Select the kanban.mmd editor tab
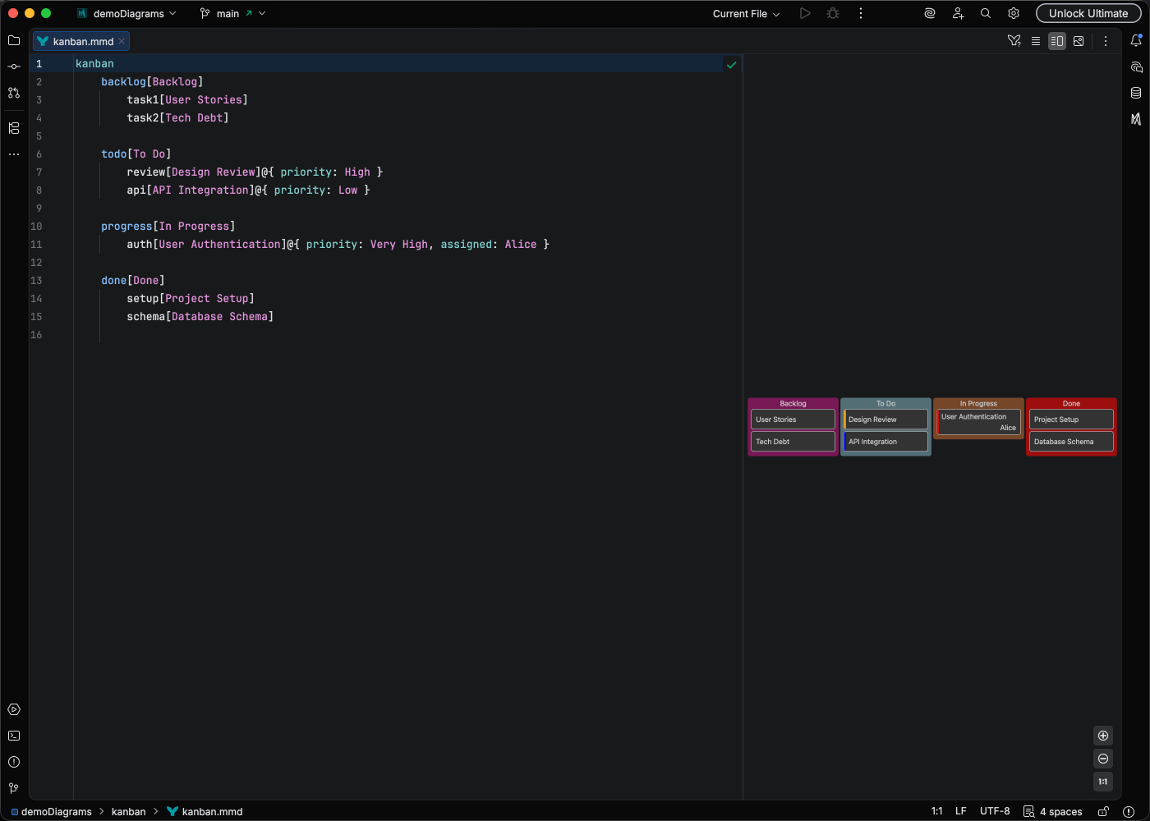 click(x=82, y=41)
